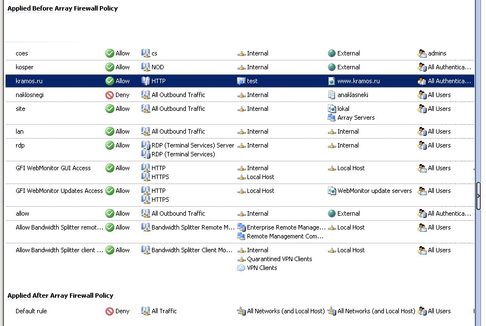Screen dimensions: 486x326
Task: Click the Quarantined VPN Clients network icon
Action: click(x=241, y=259)
